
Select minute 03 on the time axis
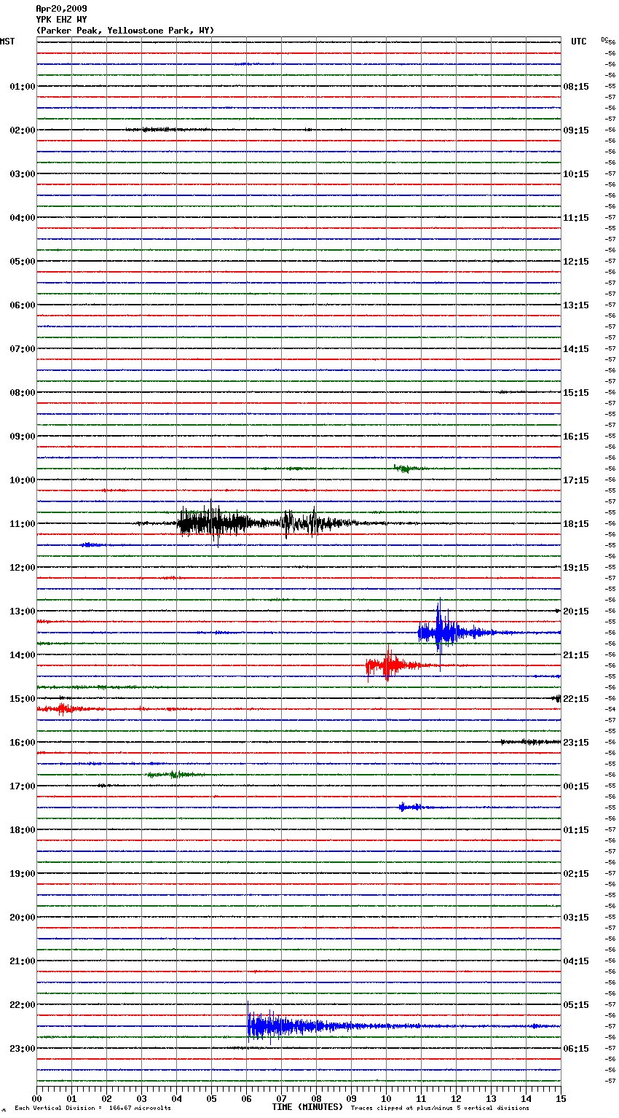tap(142, 1098)
